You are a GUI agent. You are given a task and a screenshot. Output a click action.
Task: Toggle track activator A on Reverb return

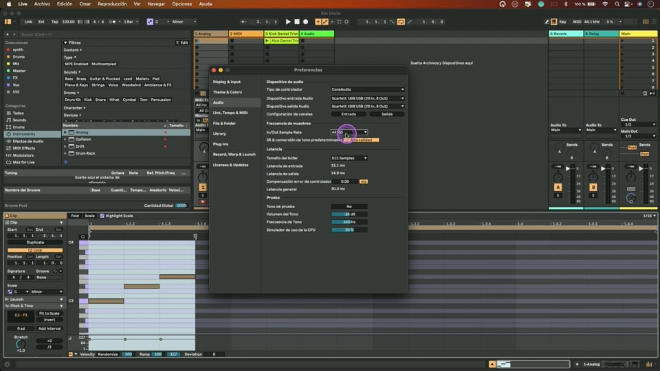558,187
